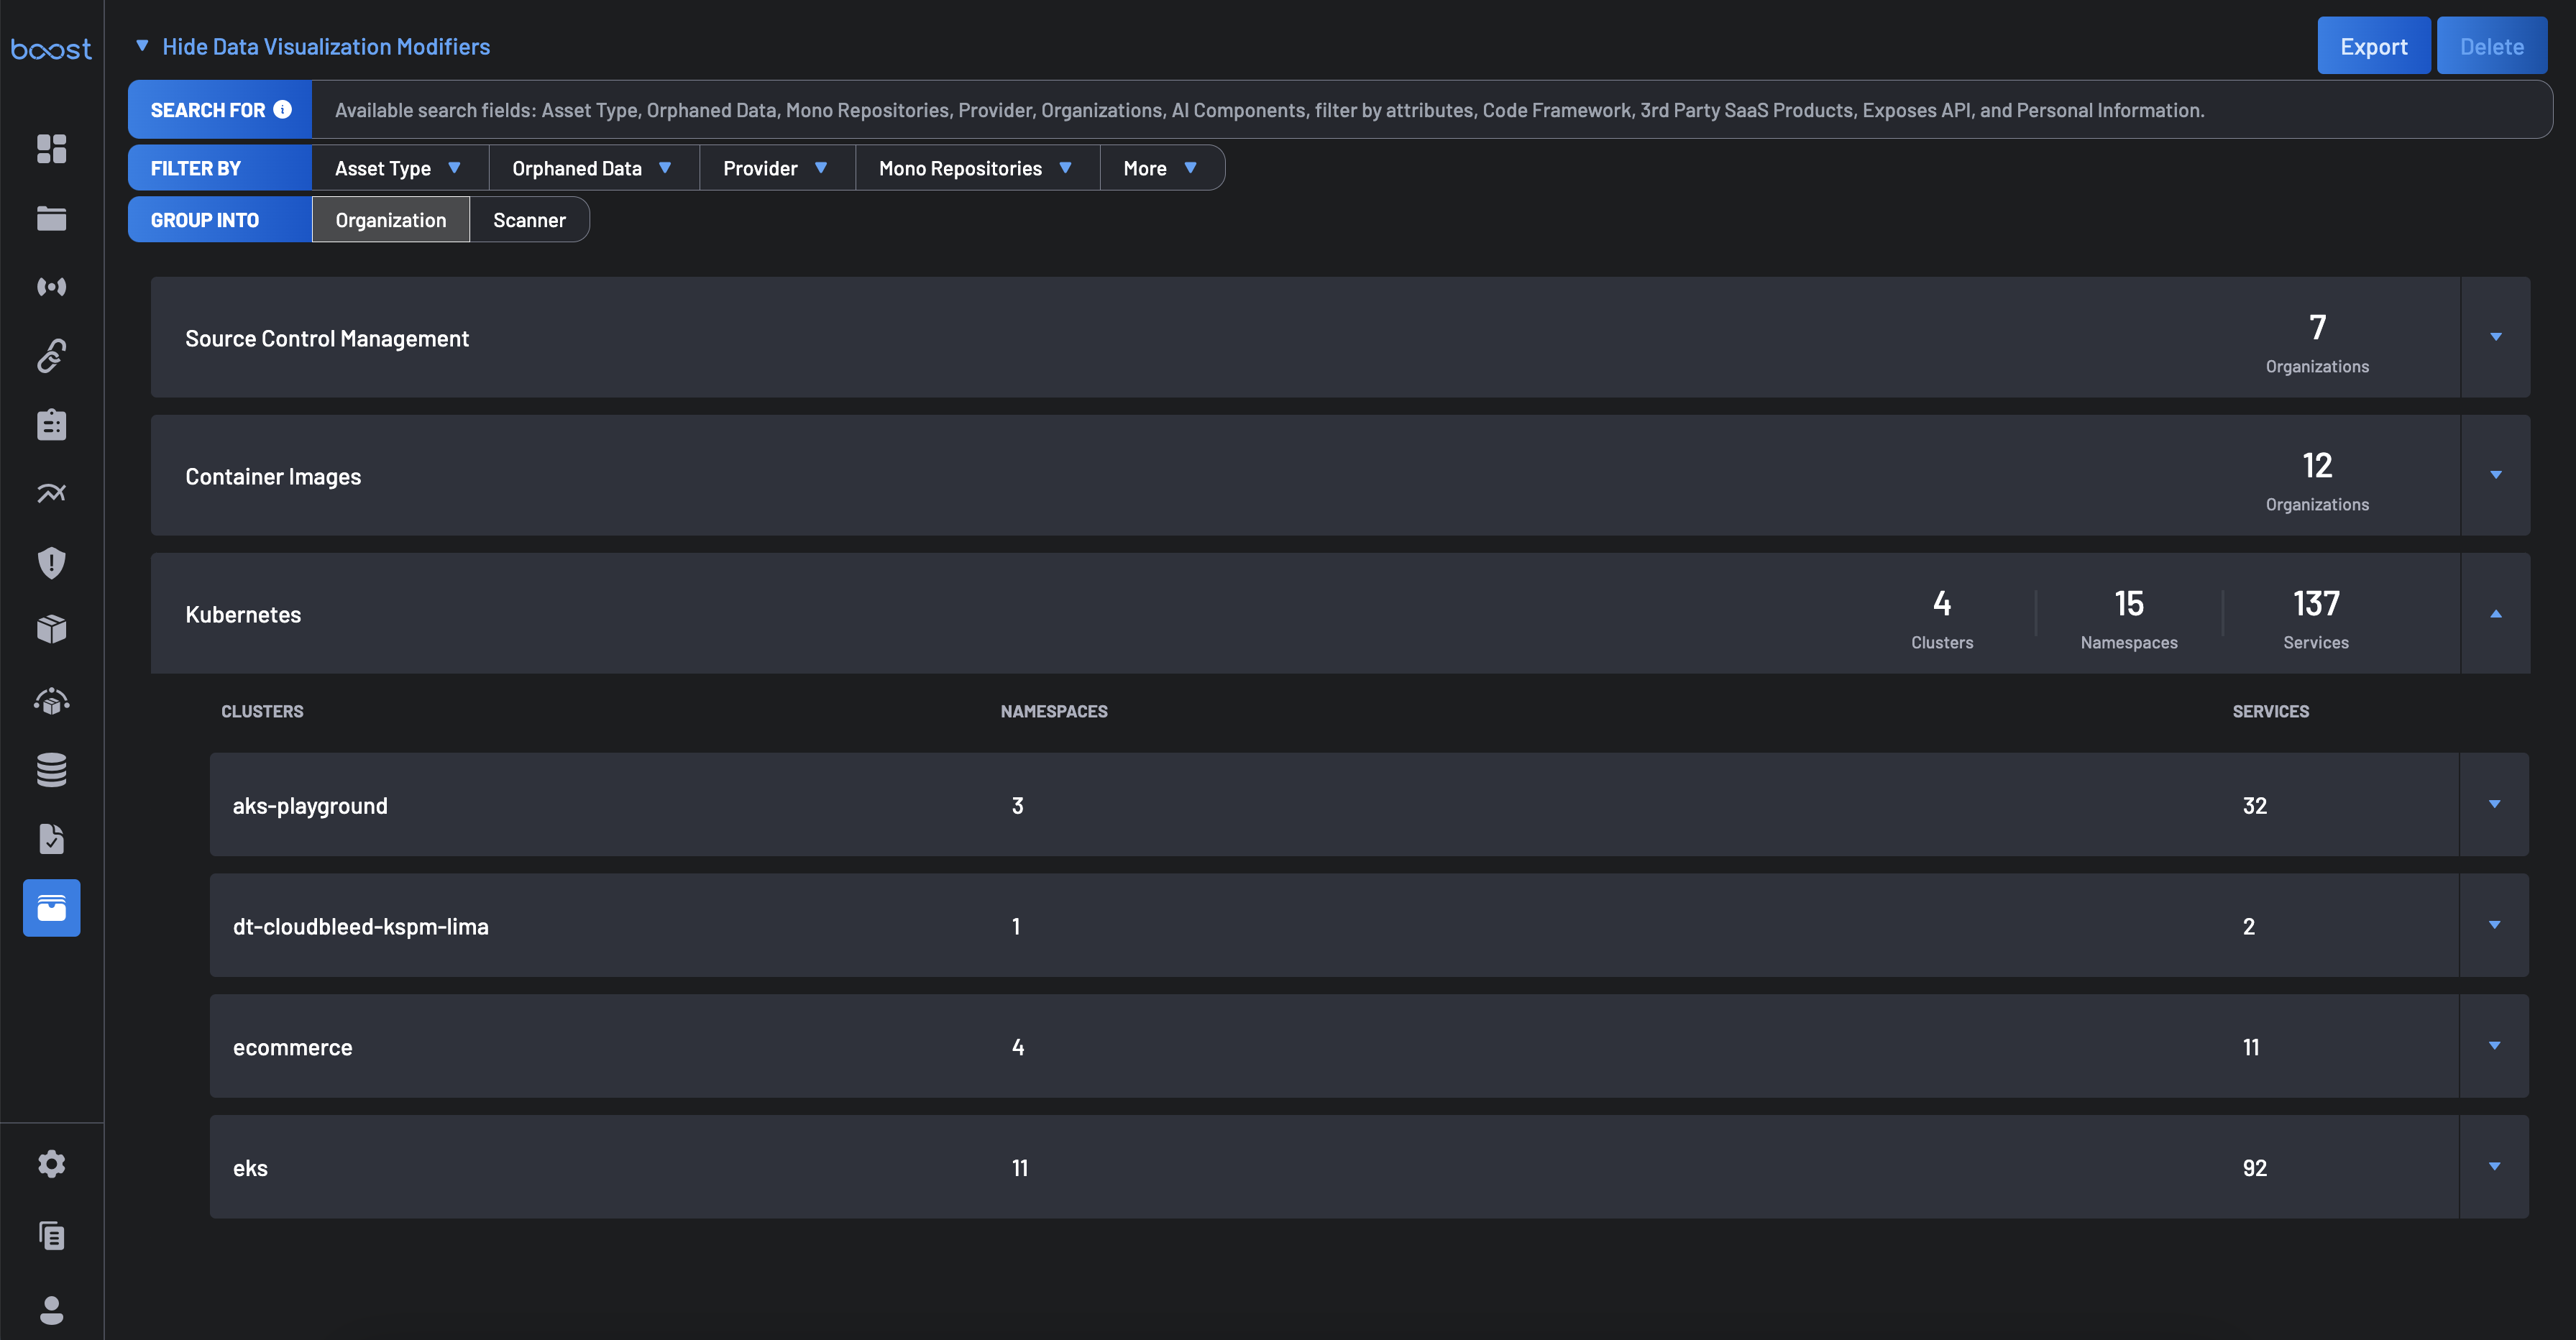This screenshot has width=2576, height=1340.
Task: Open the dashboard grid icon in sidebar
Action: click(51, 149)
